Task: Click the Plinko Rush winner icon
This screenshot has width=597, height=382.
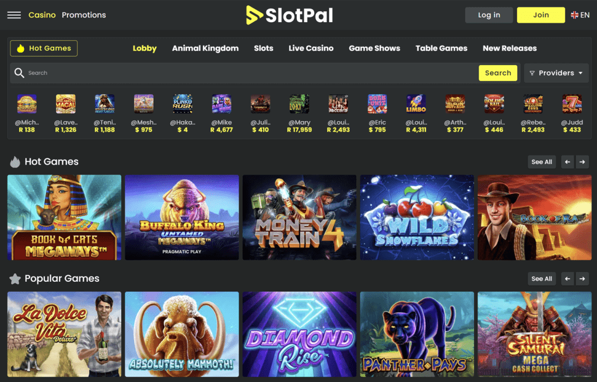Action: click(182, 104)
